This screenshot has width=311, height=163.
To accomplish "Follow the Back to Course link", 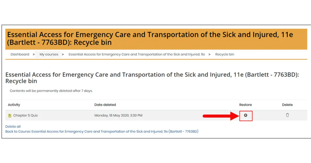I will [102, 131].
